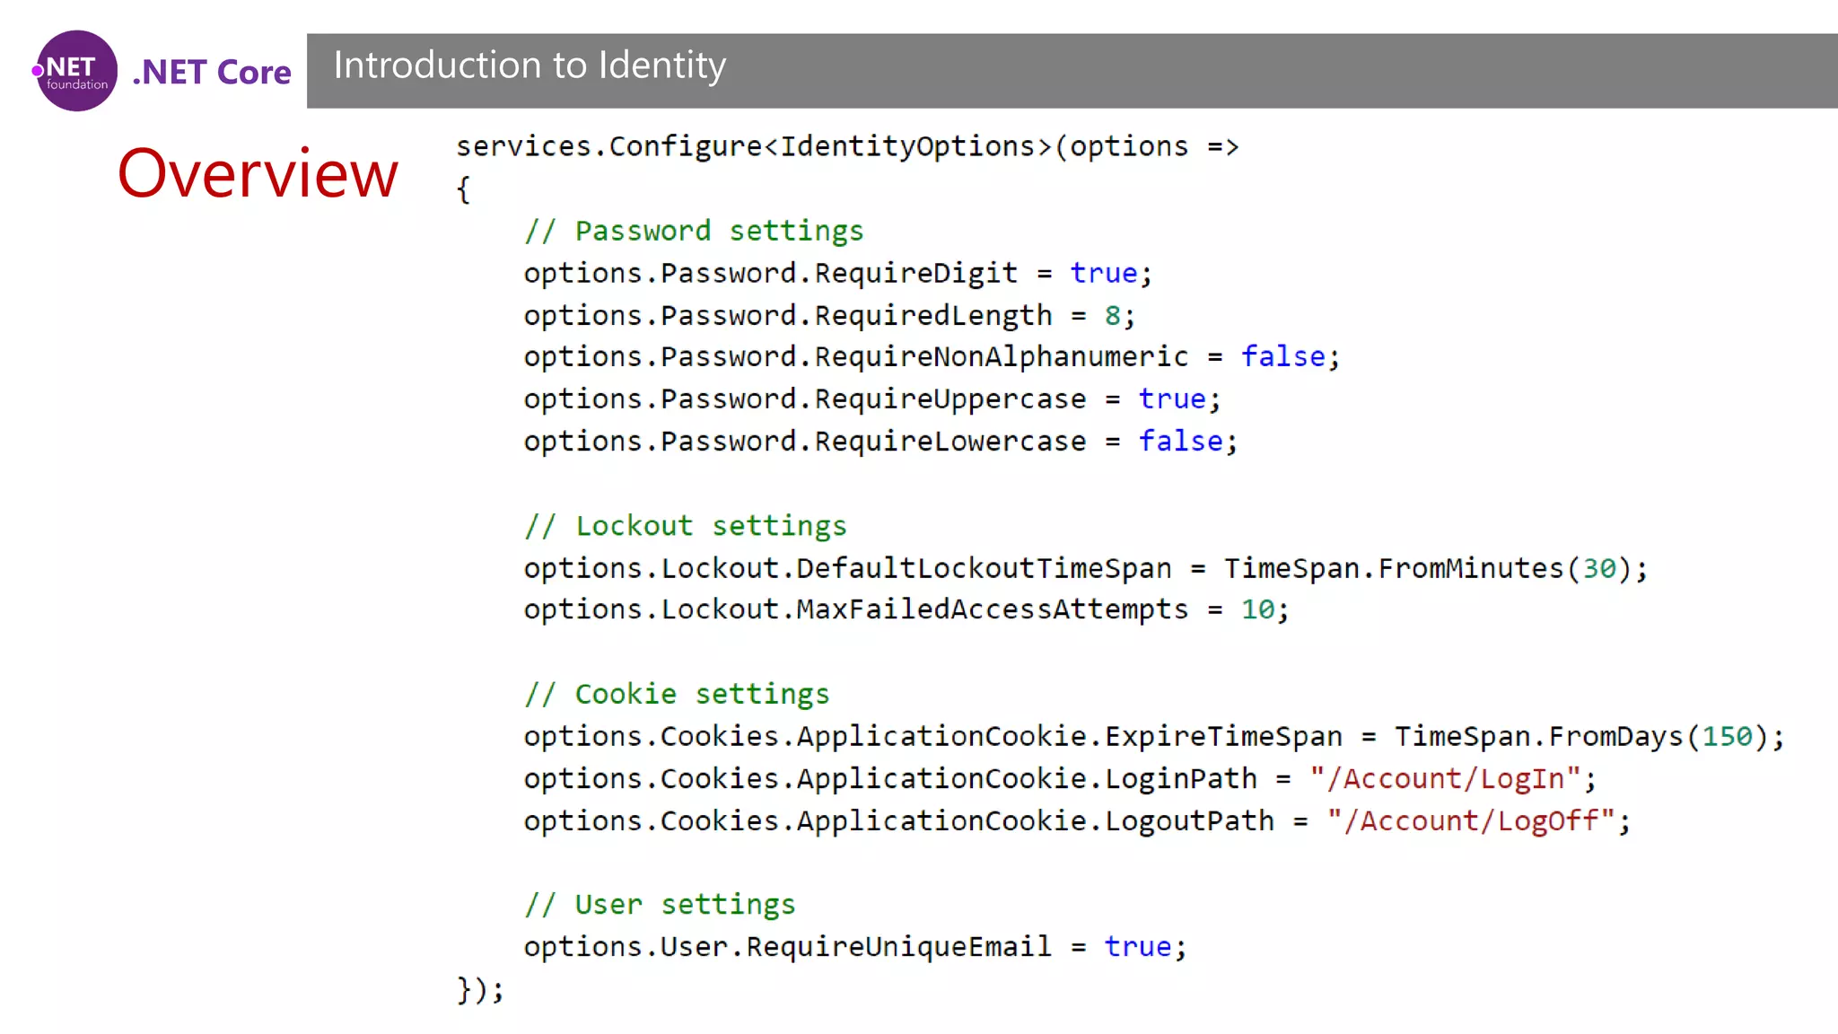Click the '.NET Core' label text
Viewport: 1838px width, 1034px height.
tap(212, 72)
